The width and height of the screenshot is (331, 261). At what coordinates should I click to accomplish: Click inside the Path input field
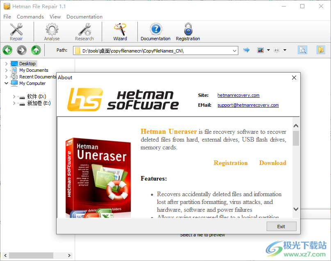tap(156, 50)
